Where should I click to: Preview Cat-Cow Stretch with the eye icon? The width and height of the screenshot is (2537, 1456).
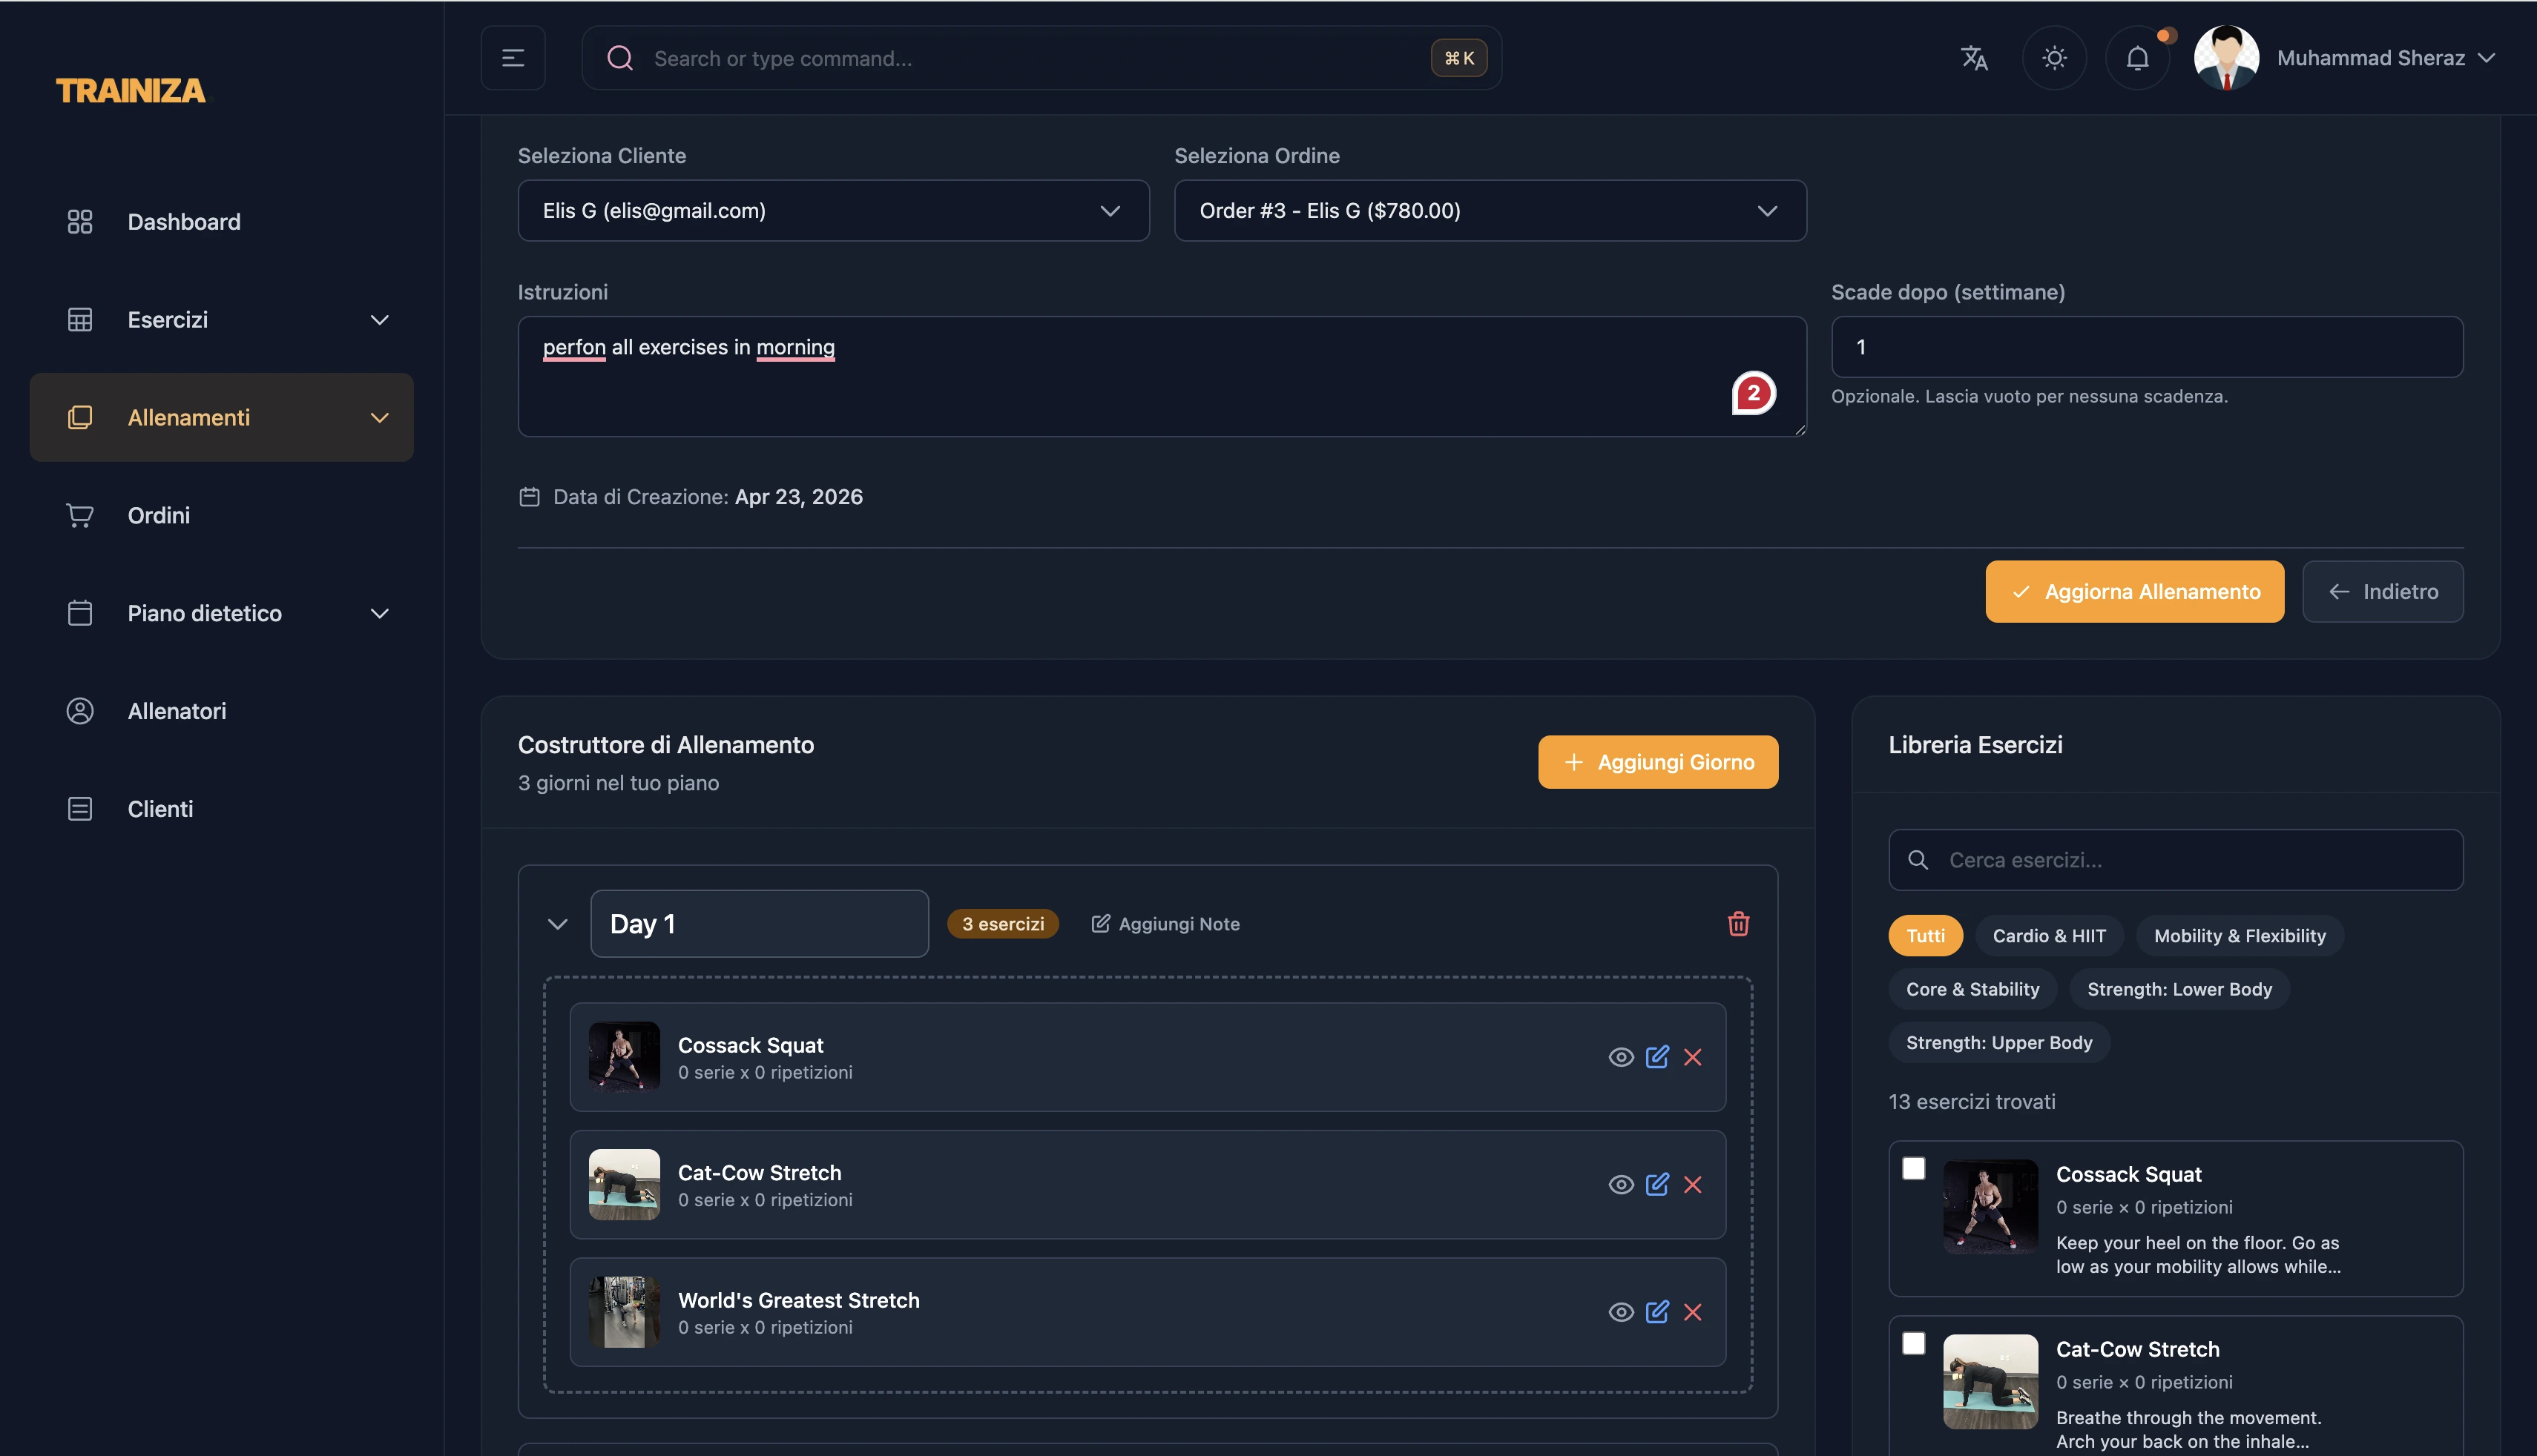click(1621, 1185)
